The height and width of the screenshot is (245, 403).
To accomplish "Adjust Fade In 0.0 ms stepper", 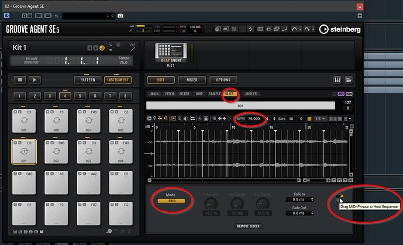I will pyautogui.click(x=312, y=199).
